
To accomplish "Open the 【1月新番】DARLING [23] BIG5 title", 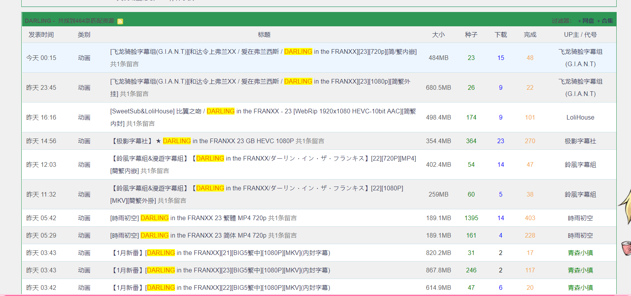I will click(x=220, y=270).
